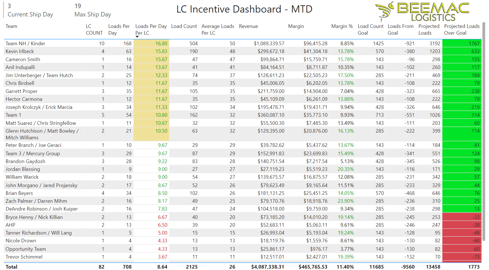Screen dimensions: 489x270
Task: Sort by Projected Loads Over Goal header
Action: click(462, 30)
